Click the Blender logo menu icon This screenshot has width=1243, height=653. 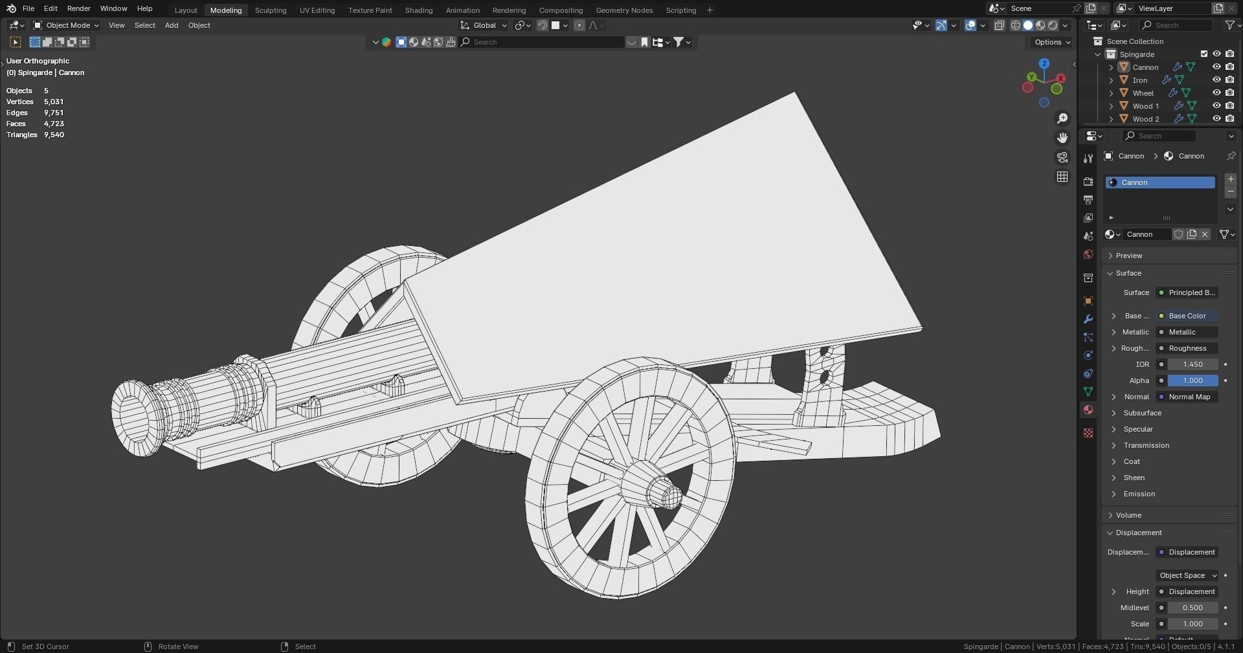click(11, 8)
